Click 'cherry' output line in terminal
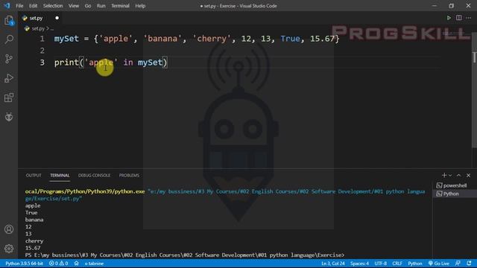This screenshot has width=477, height=268. (34, 240)
